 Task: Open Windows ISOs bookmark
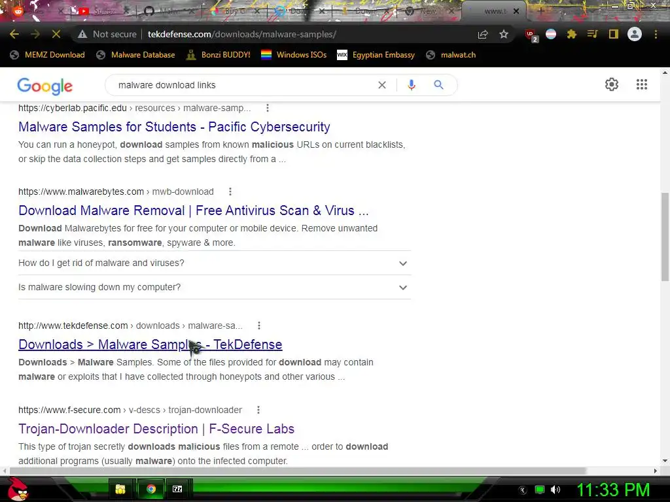tap(294, 55)
